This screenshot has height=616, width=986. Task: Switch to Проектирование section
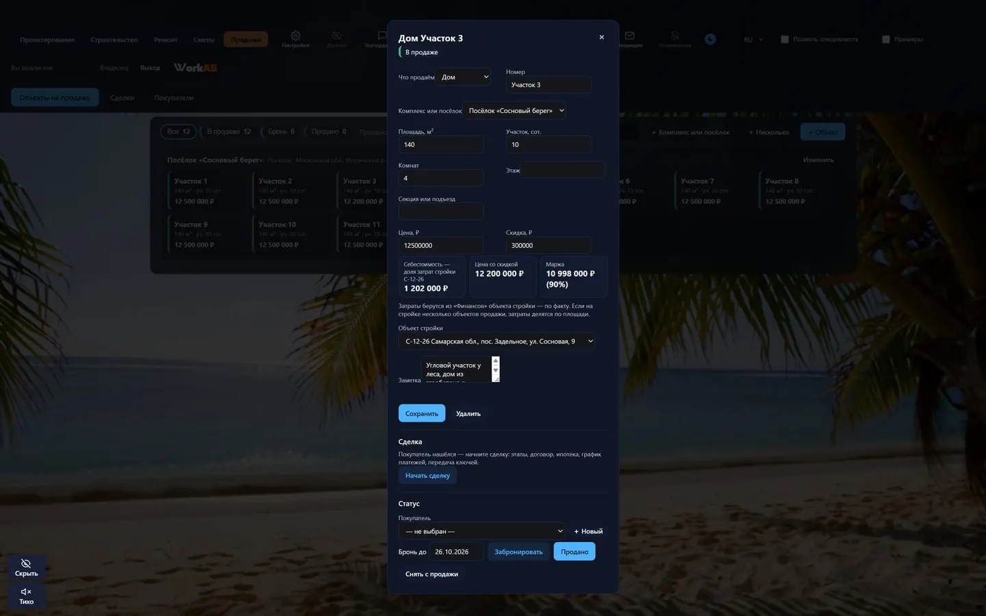(47, 40)
